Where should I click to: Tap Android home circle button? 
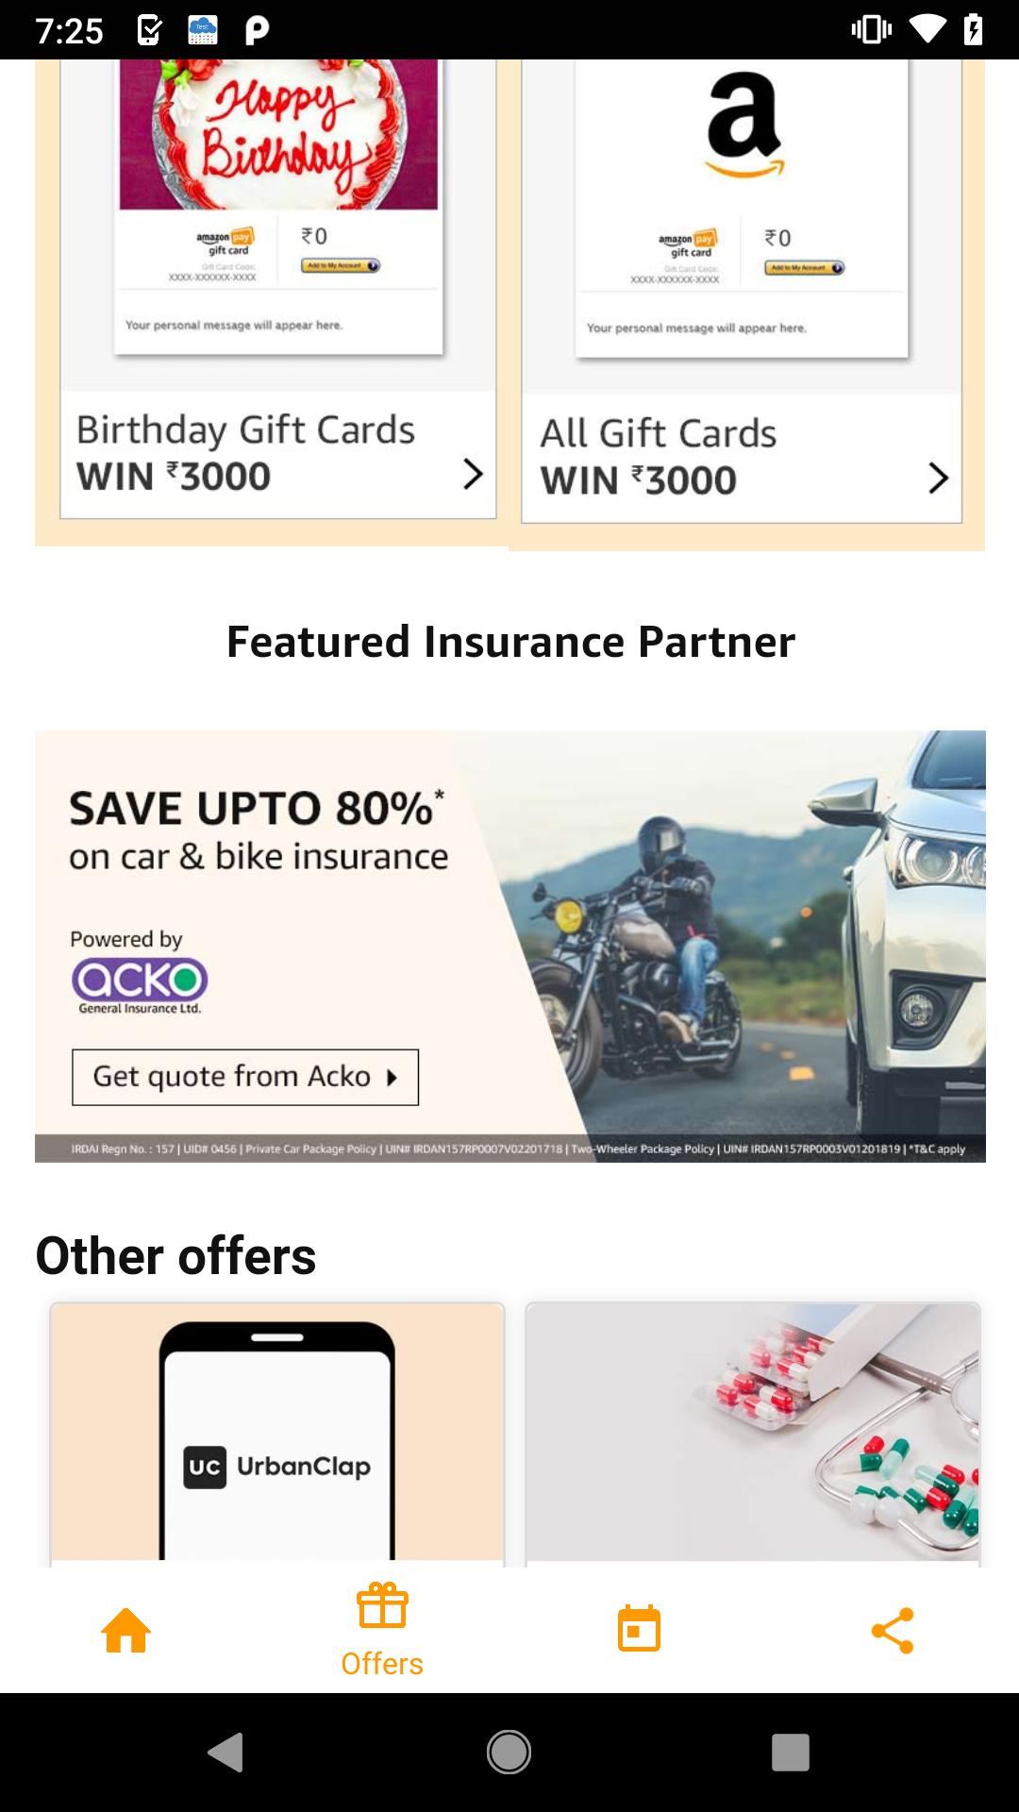(x=509, y=1753)
